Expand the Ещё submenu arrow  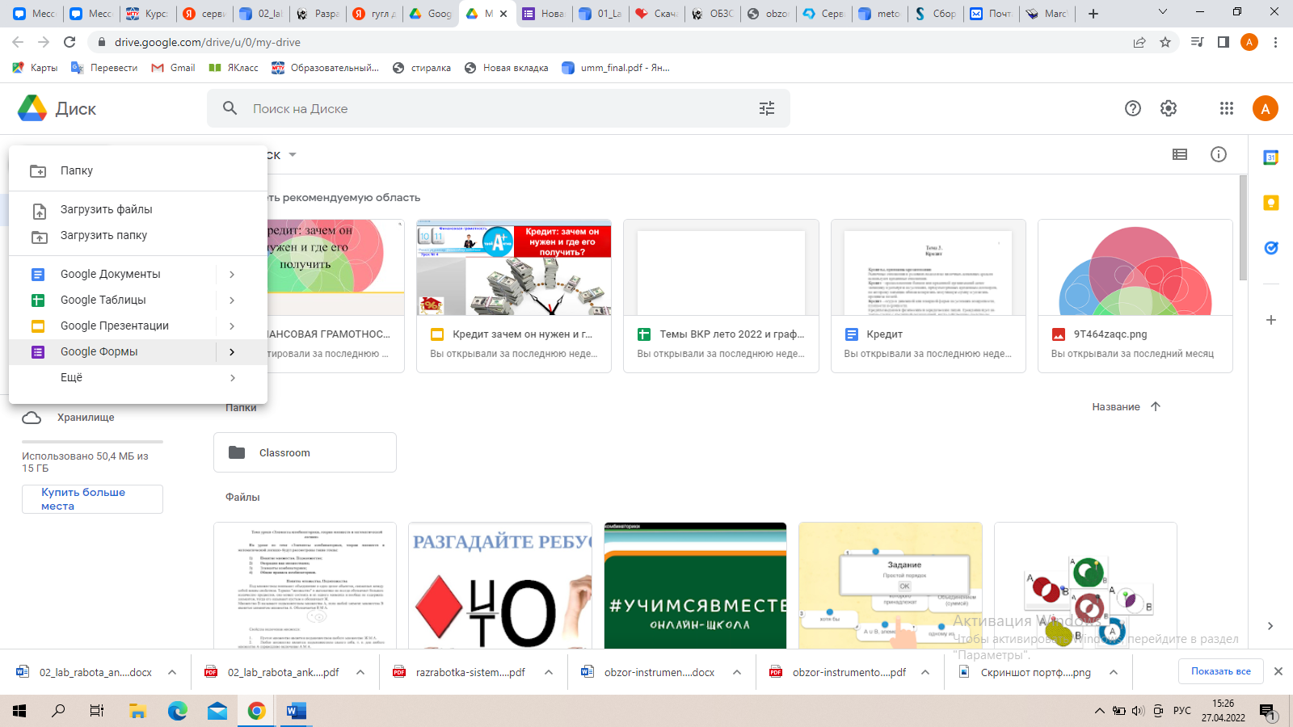point(233,378)
